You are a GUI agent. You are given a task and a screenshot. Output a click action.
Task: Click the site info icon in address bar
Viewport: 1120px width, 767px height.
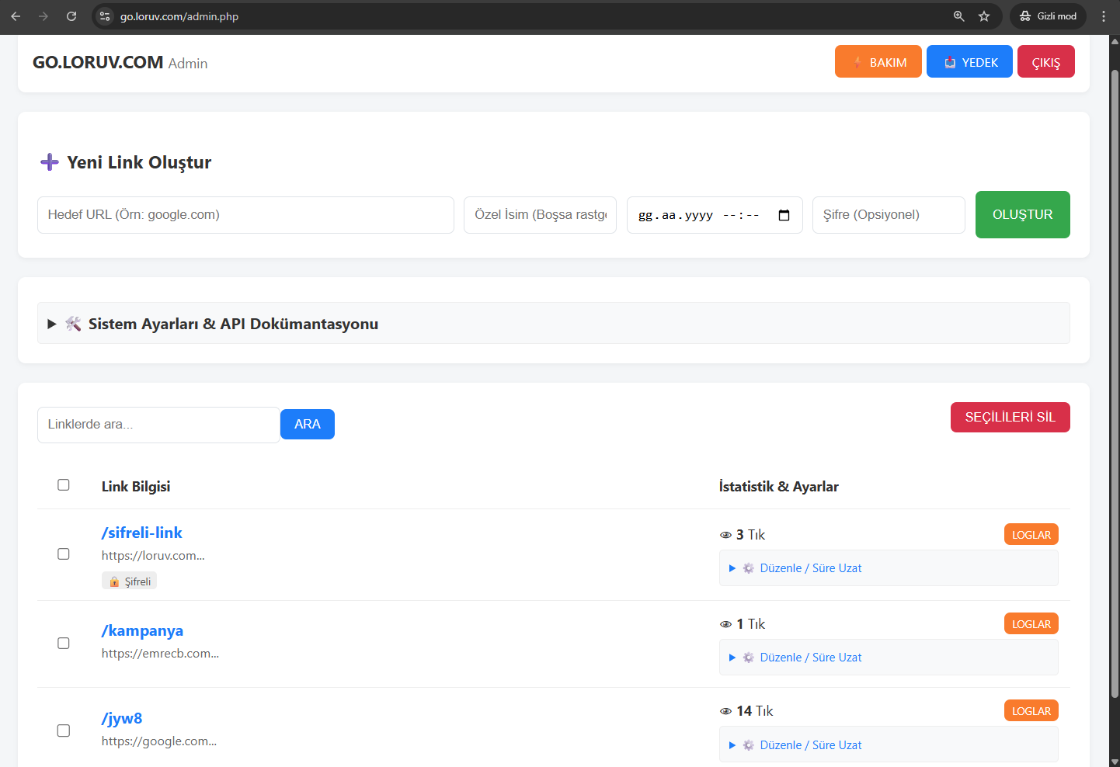coord(106,16)
